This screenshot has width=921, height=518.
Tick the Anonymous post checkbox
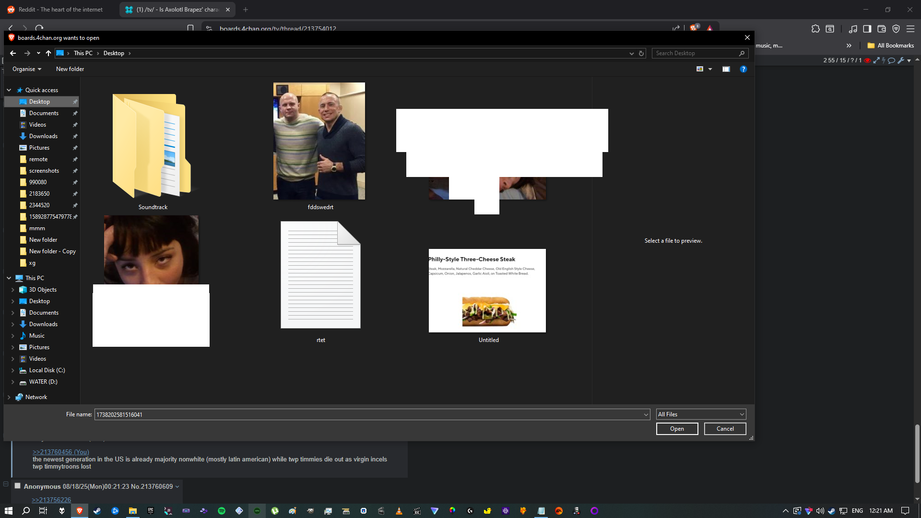(x=18, y=485)
